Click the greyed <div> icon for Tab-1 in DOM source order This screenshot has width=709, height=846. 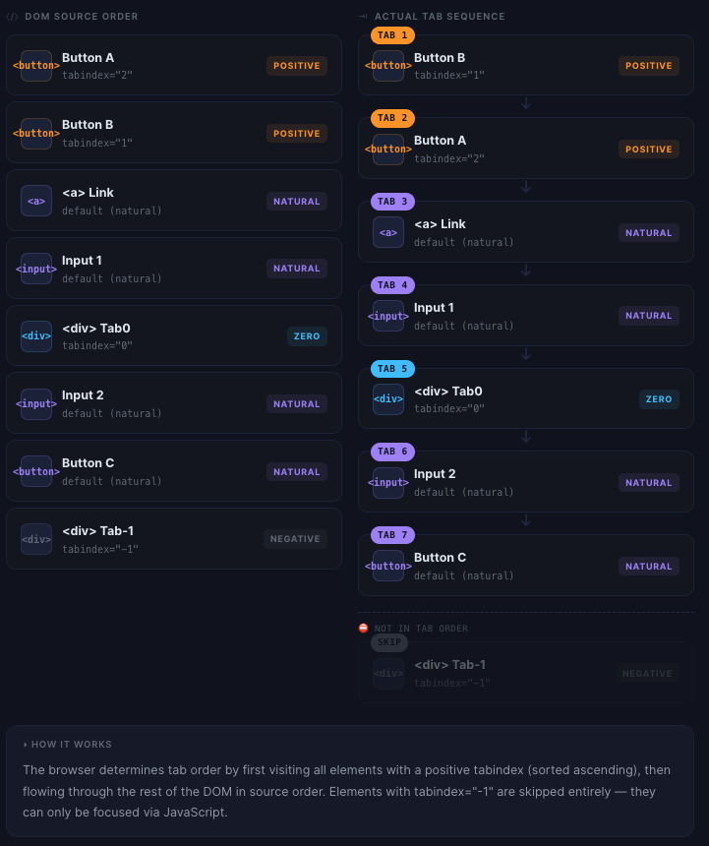[36, 539]
